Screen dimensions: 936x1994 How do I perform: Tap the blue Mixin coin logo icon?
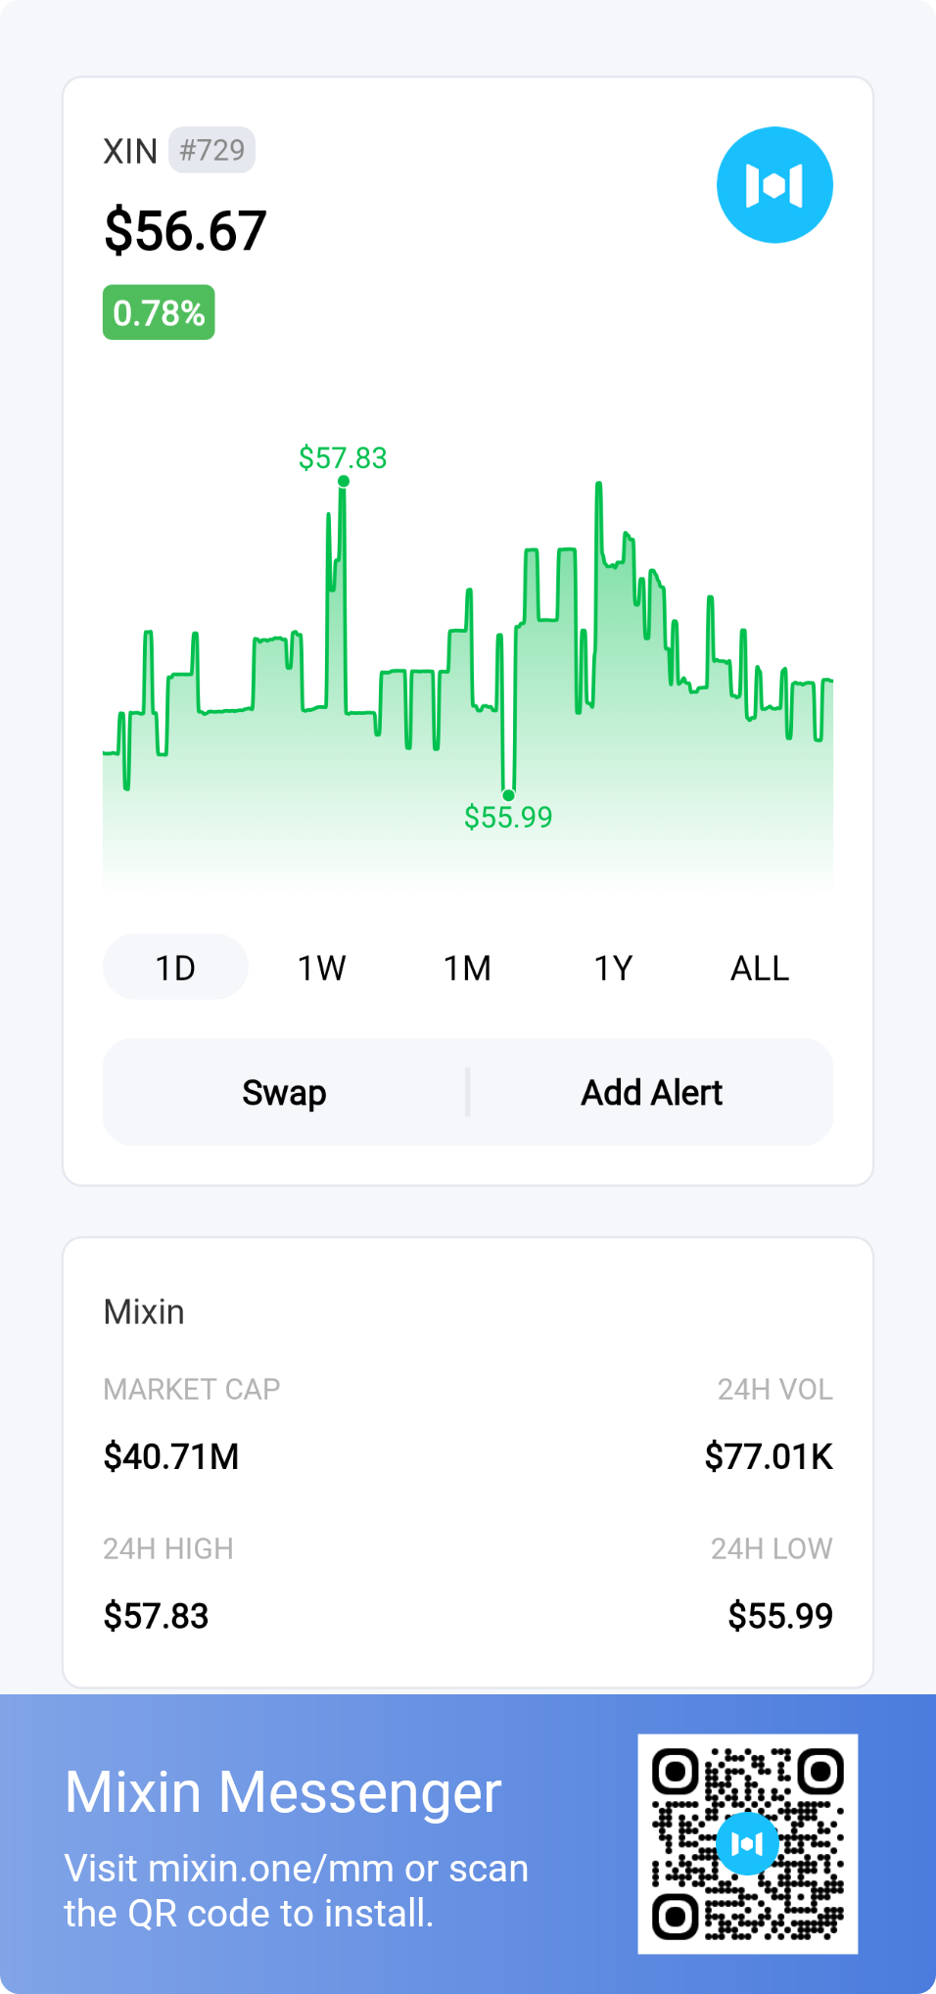[x=774, y=185]
